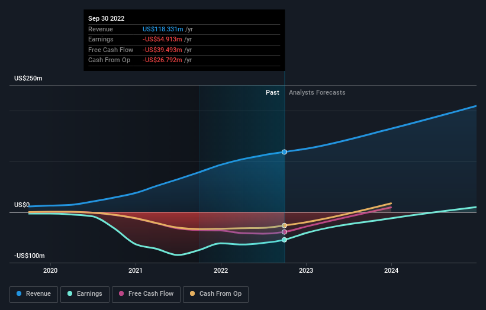The image size is (486, 310).
Task: Click the Revenue row label in tooltip
Action: coord(101,29)
